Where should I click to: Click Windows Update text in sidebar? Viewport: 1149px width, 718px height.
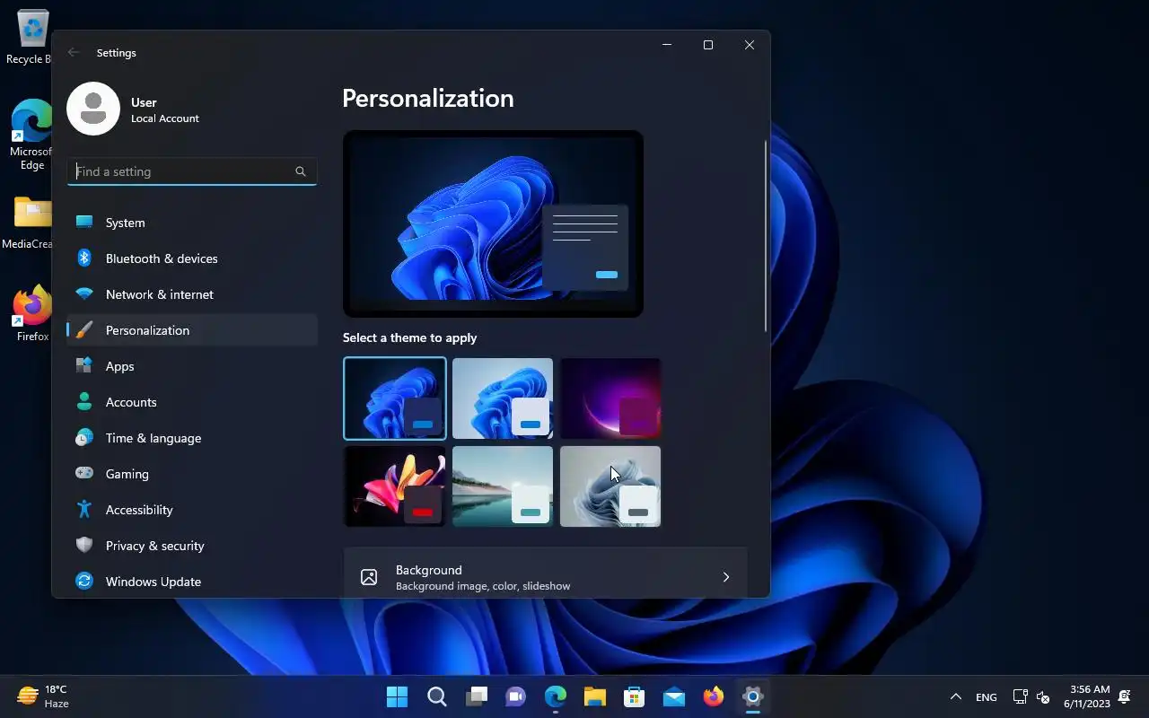click(x=153, y=582)
